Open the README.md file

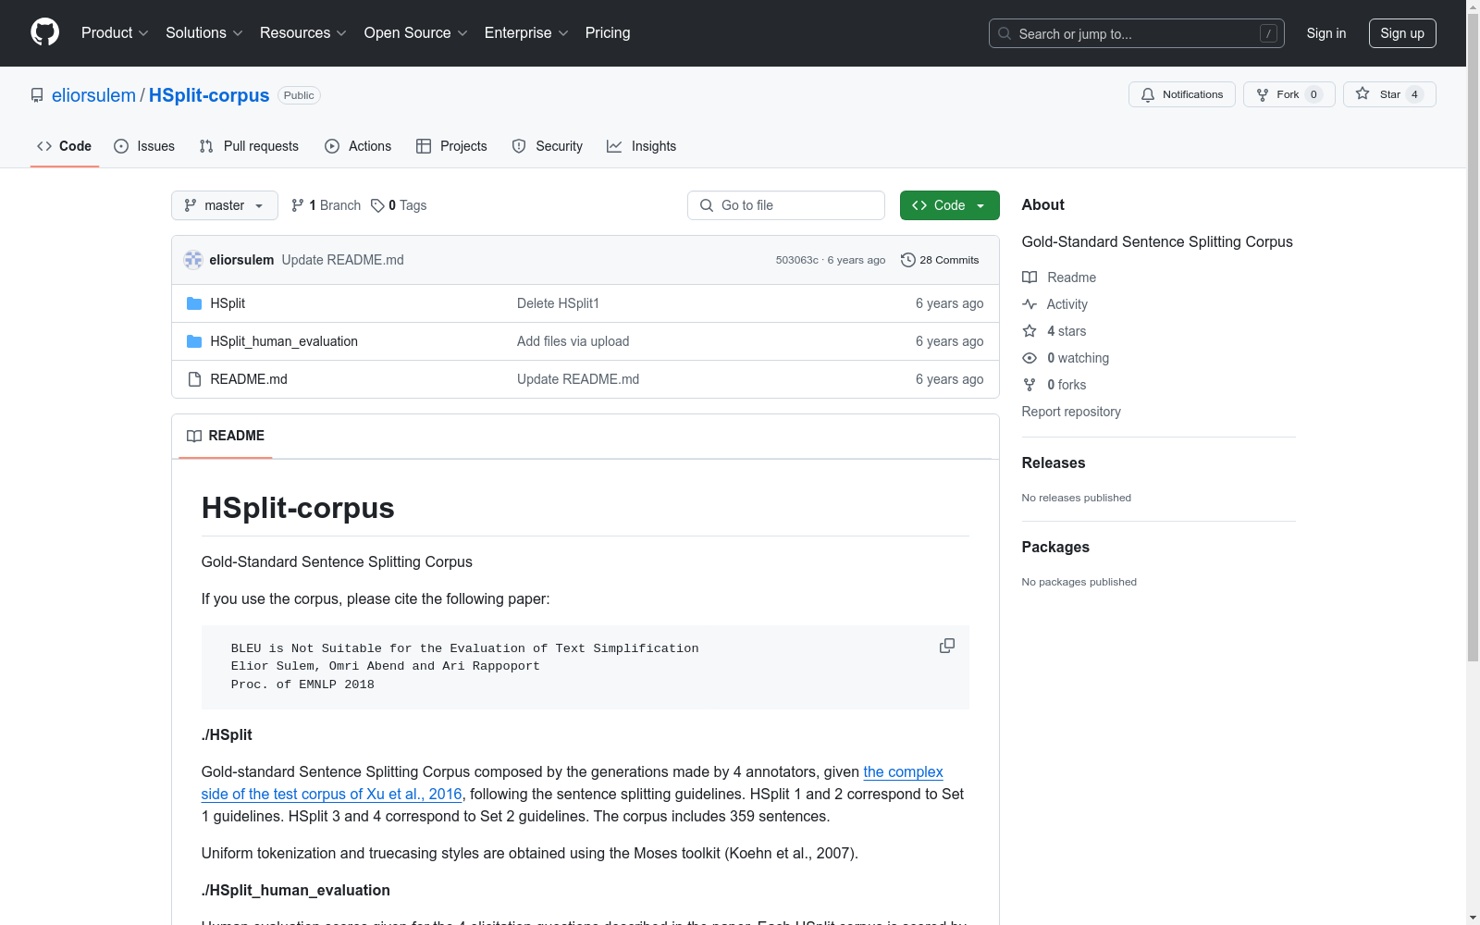pyautogui.click(x=249, y=379)
